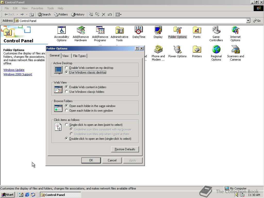Image resolution: width=264 pixels, height=198 pixels.
Task: Click Cancel in Folder Options dialog
Action: coord(112,160)
